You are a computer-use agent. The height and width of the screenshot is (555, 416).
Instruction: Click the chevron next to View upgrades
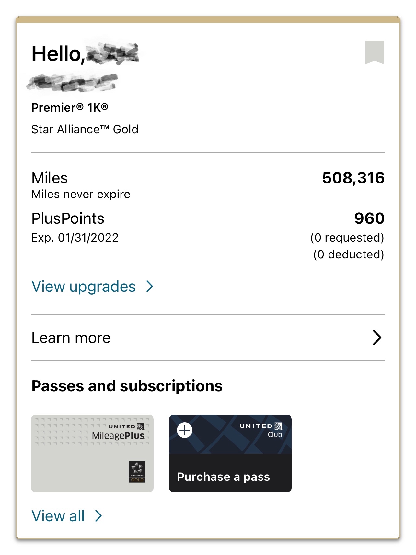(x=149, y=287)
